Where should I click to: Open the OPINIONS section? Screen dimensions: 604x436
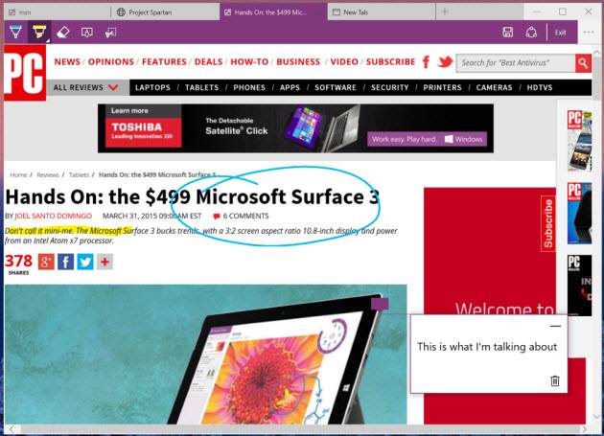[x=111, y=61]
